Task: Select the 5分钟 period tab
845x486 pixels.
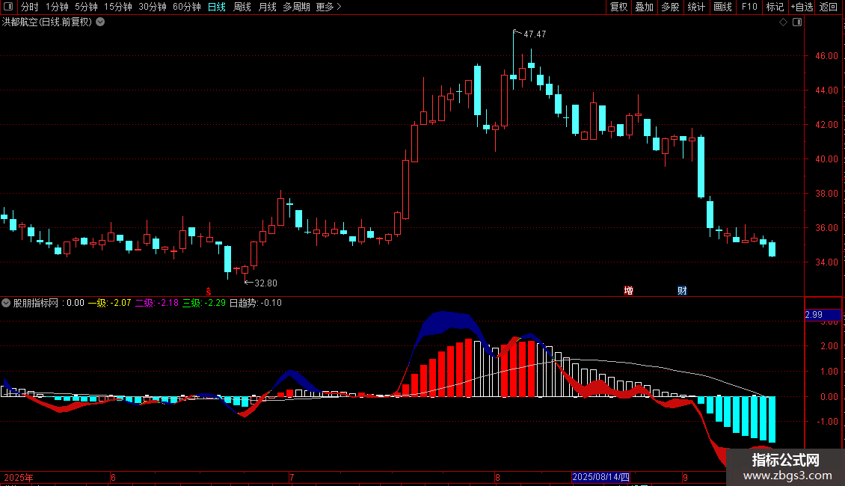Action: tap(86, 7)
